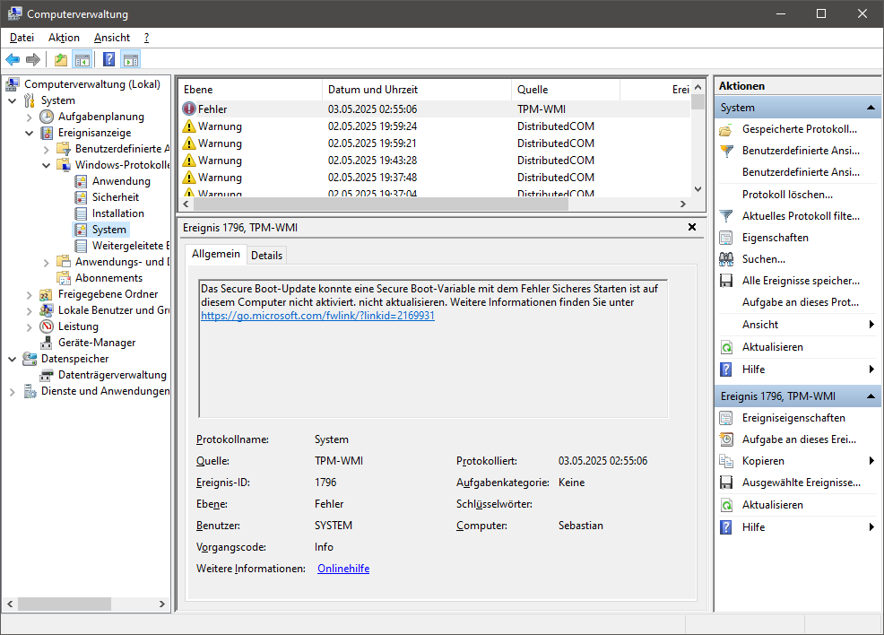Viewport: 884px width, 635px height.
Task: Click Ausgewählte Ereignisse speichern action
Action: click(x=802, y=483)
